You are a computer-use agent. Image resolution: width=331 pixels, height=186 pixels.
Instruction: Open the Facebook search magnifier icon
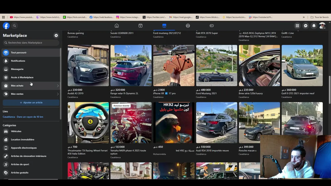(x=14, y=26)
